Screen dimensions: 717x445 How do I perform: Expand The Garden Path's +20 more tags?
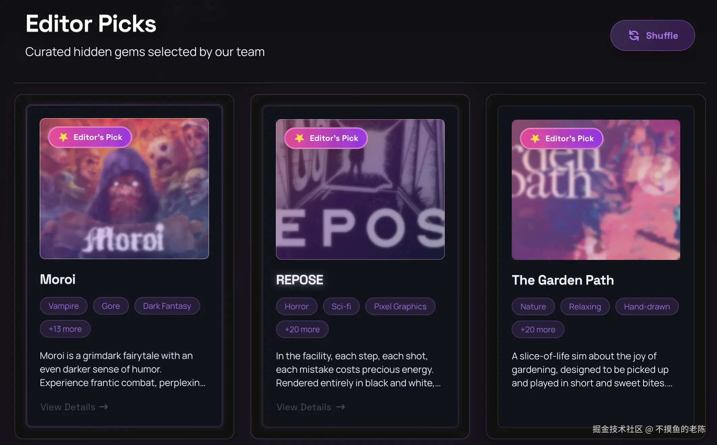coord(538,329)
